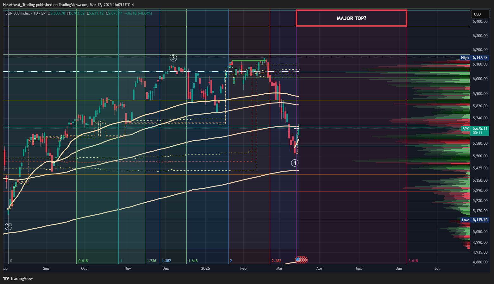Image resolution: width=494 pixels, height=284 pixels.
Task: Click the Jun label on time axis
Action: pos(399,268)
